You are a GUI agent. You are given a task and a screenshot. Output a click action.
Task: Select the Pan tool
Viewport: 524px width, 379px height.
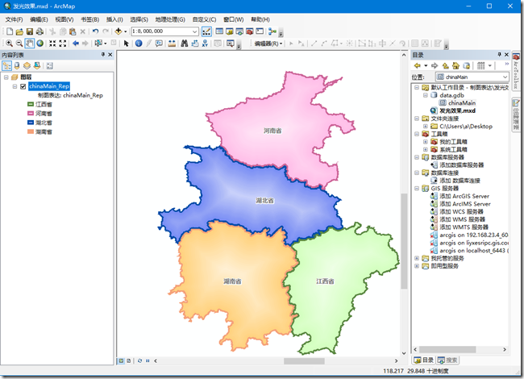click(x=29, y=43)
